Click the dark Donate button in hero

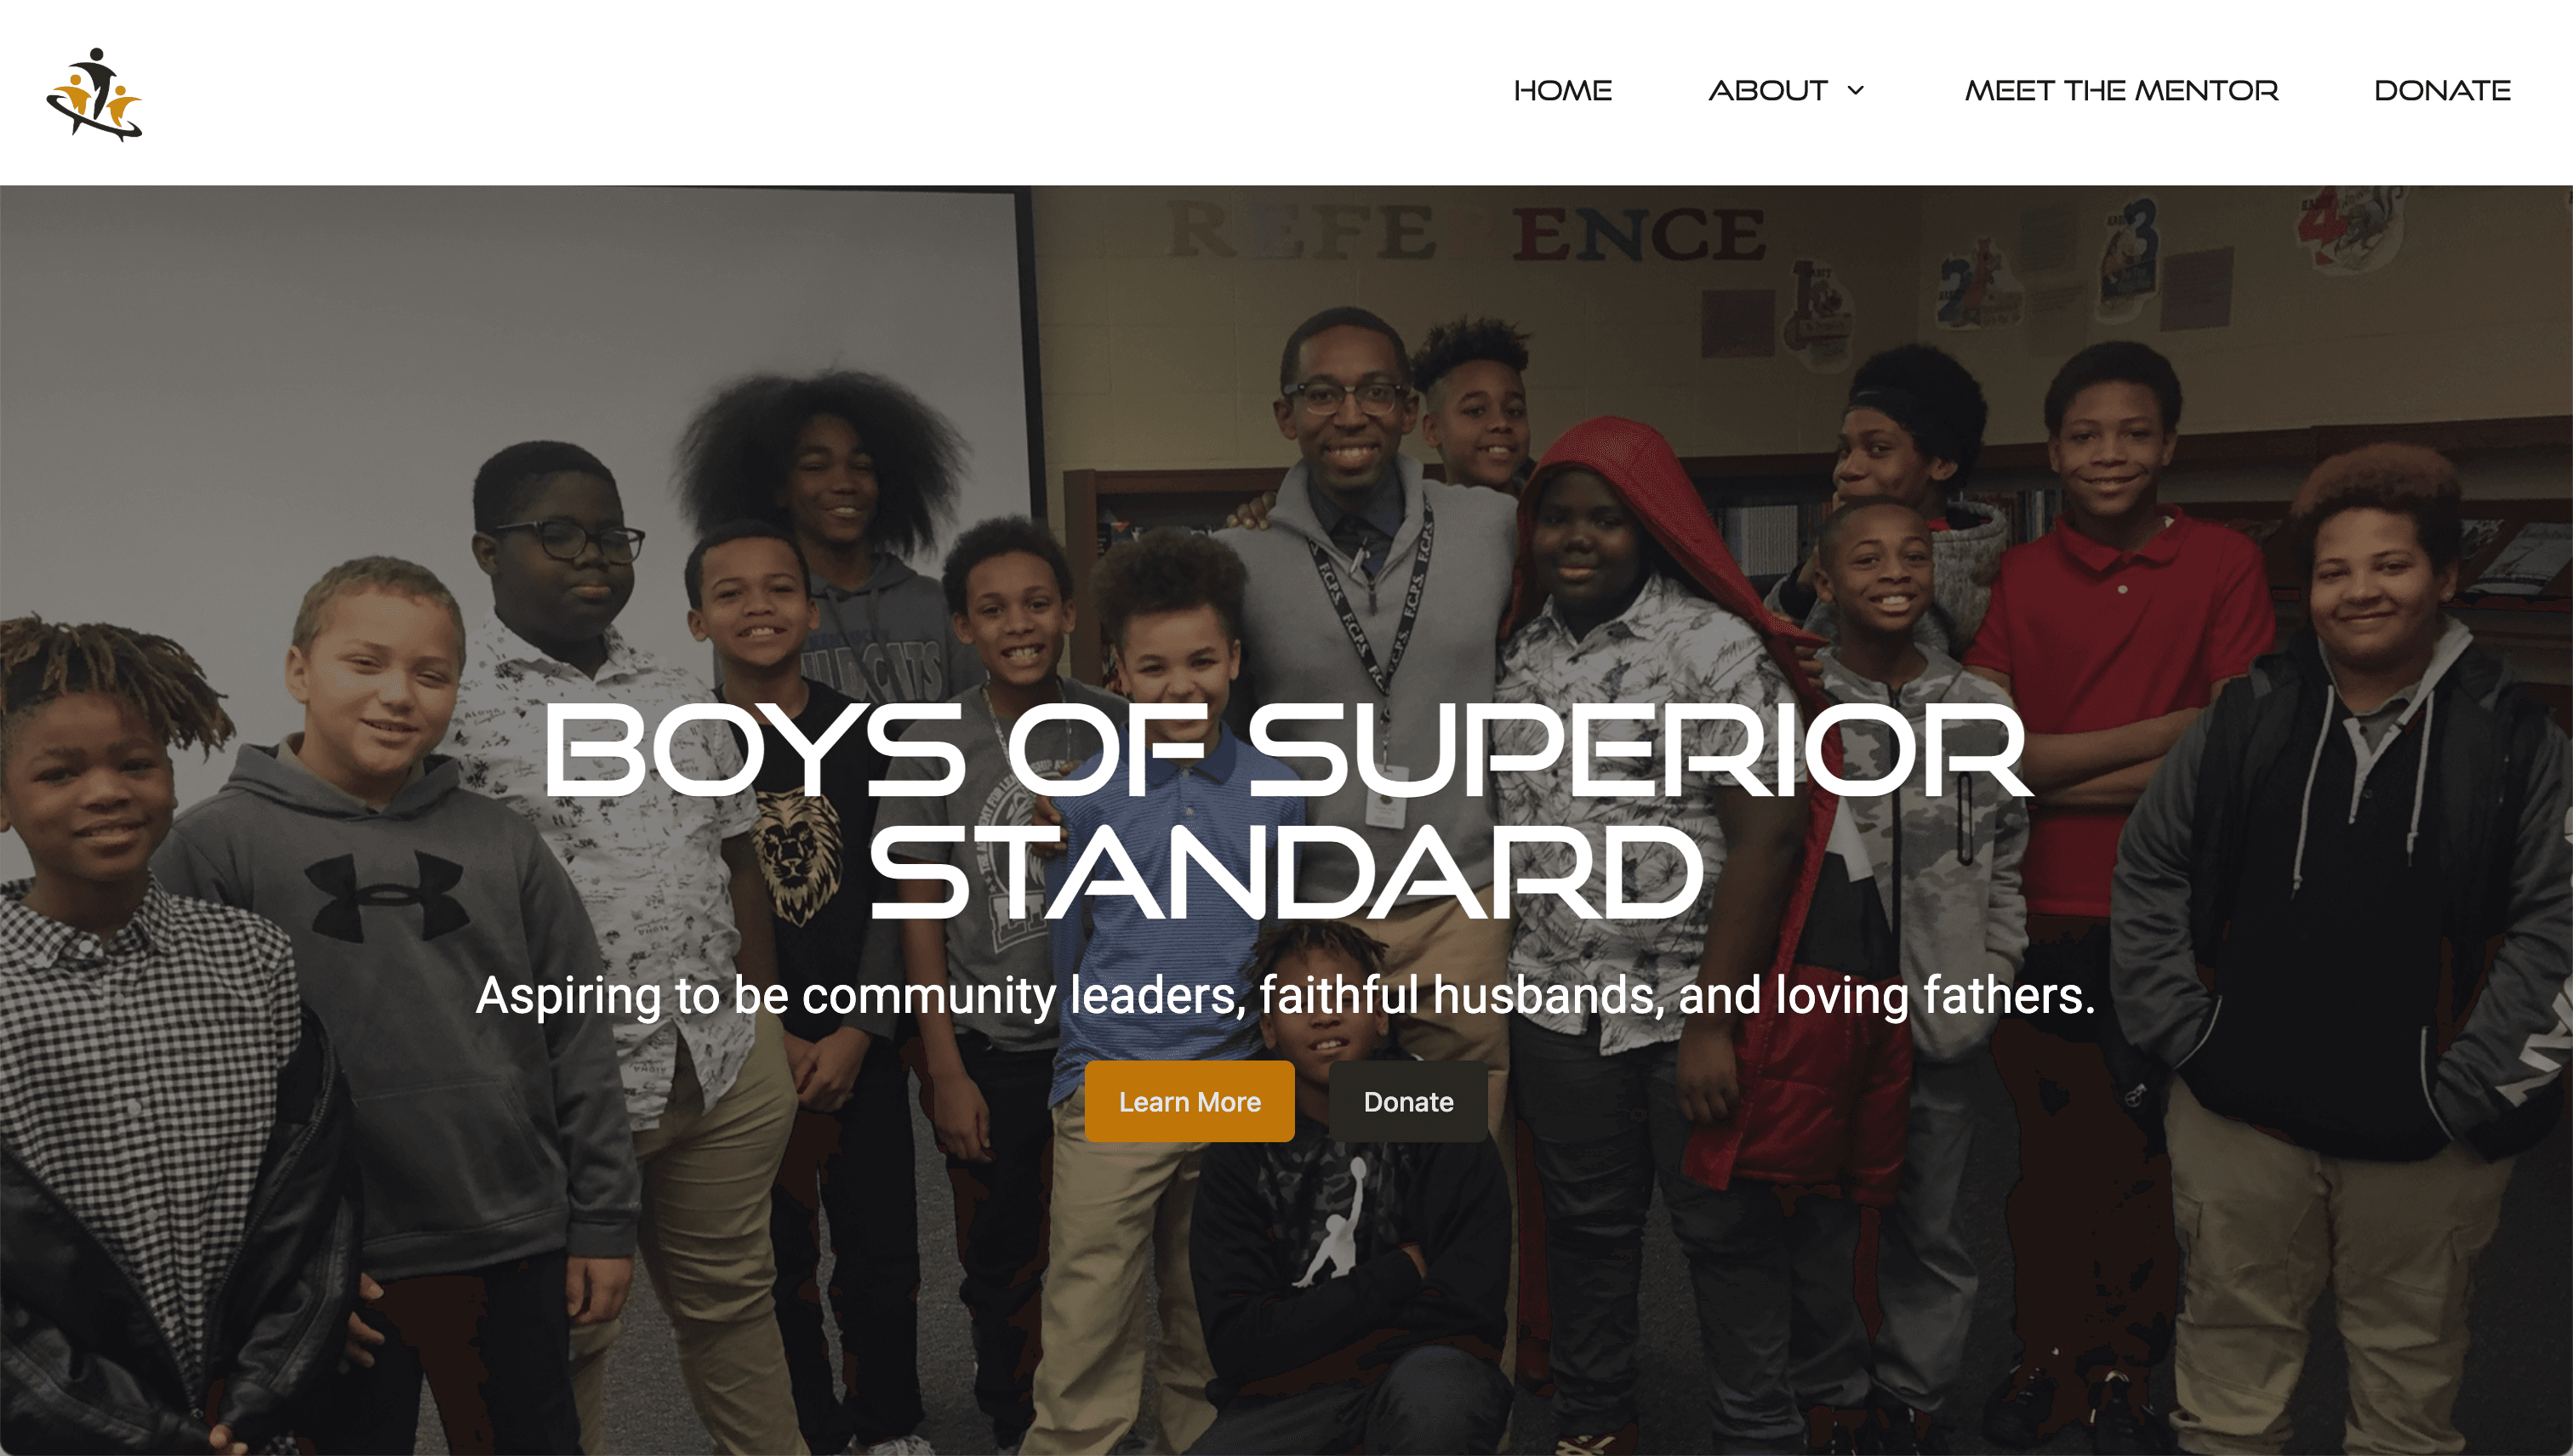[1408, 1101]
